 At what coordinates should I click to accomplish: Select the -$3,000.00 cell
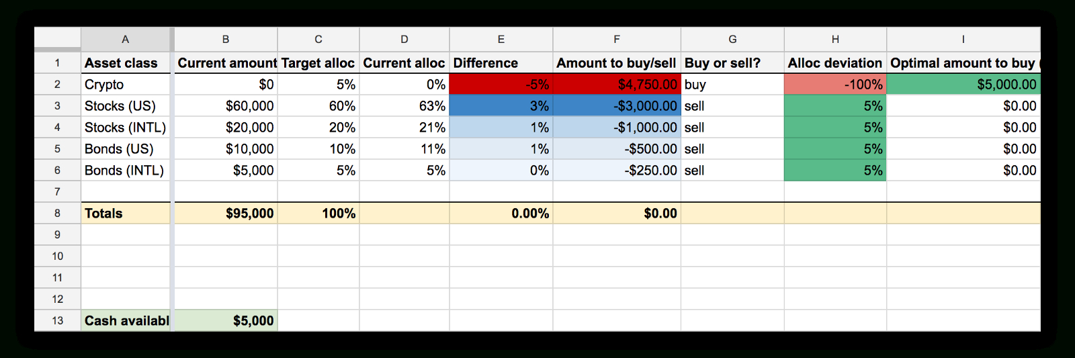pos(617,106)
